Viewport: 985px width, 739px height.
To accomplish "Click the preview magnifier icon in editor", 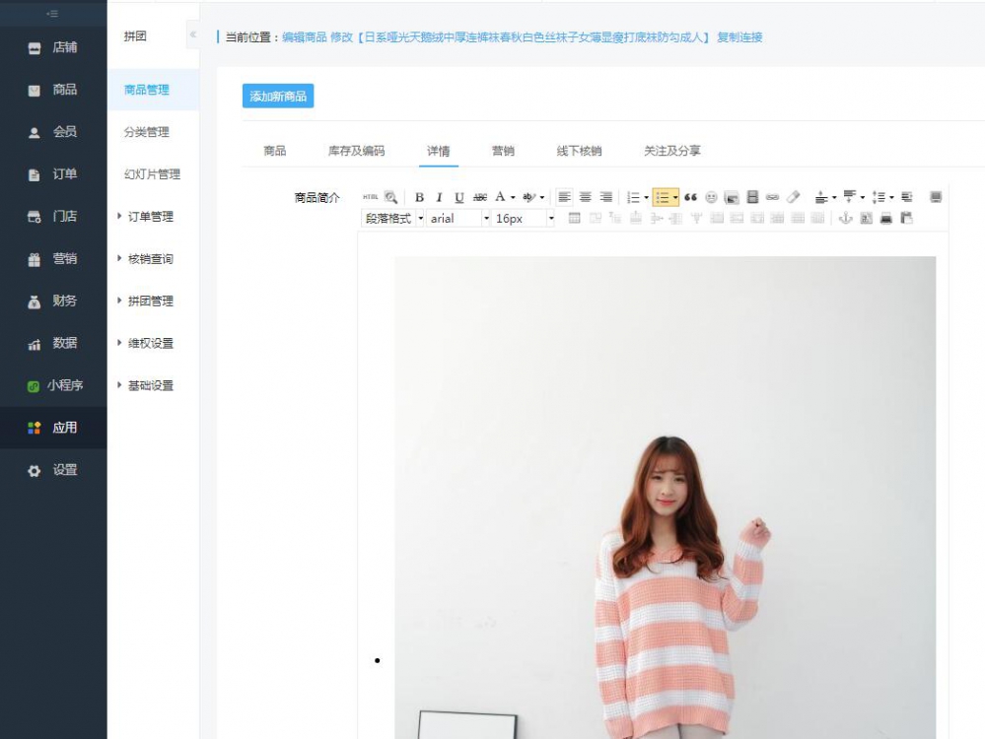I will [390, 197].
